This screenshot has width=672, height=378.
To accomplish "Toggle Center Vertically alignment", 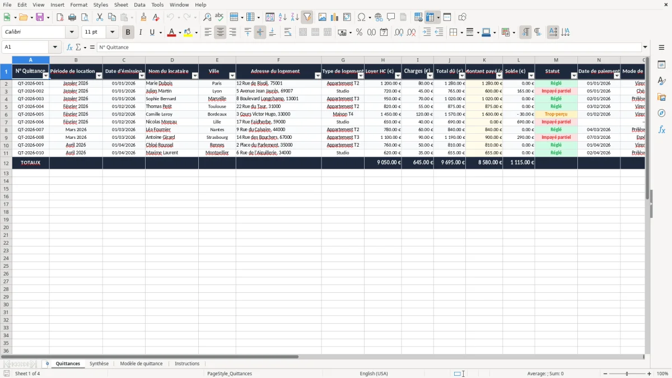I will 260,32.
